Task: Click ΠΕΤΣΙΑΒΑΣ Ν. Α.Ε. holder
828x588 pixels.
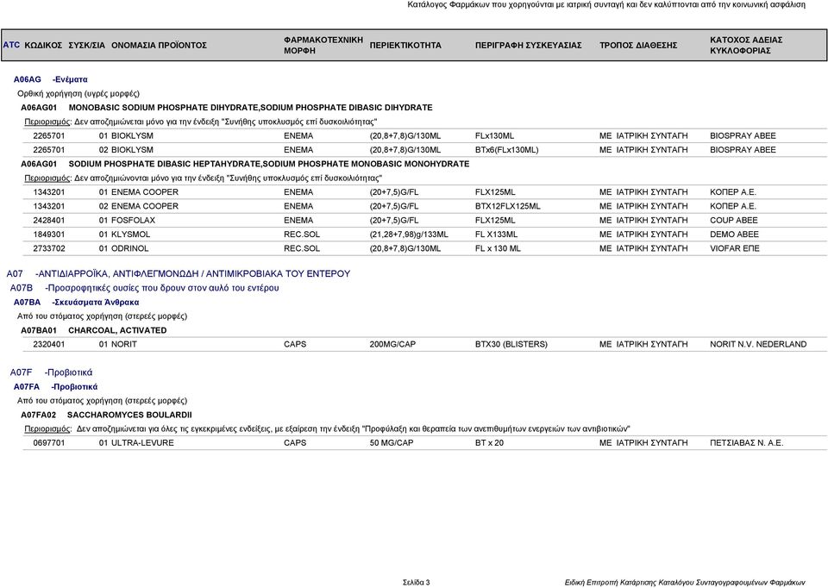Action: [x=746, y=443]
